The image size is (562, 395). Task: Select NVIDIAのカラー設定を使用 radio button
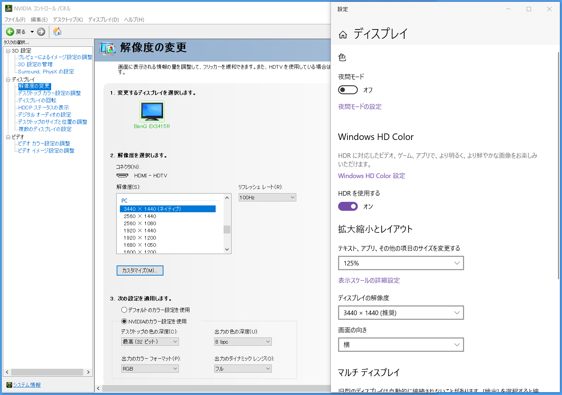(x=124, y=321)
